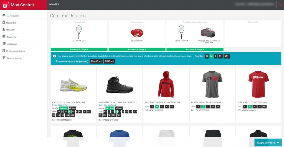Choose size L for GTW TECH TEE
The width and height of the screenshot is (284, 147).
[208, 107]
